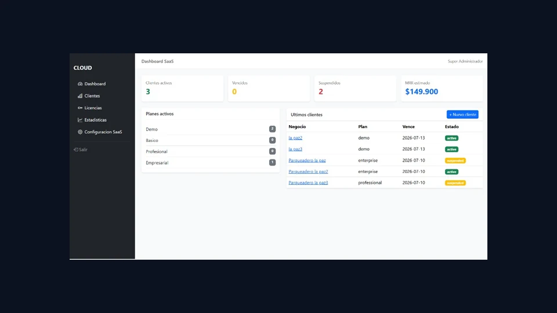Click the Empresarial plan count badge
The width and height of the screenshot is (557, 313).
(x=272, y=162)
